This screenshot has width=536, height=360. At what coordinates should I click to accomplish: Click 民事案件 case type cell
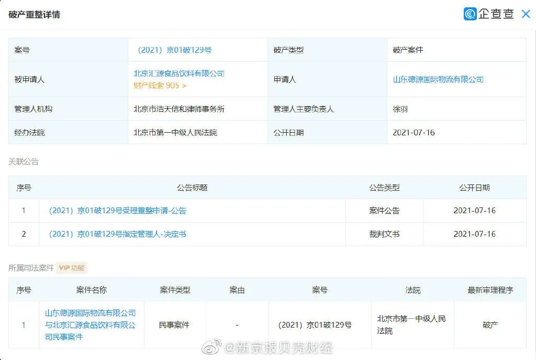[x=174, y=325]
